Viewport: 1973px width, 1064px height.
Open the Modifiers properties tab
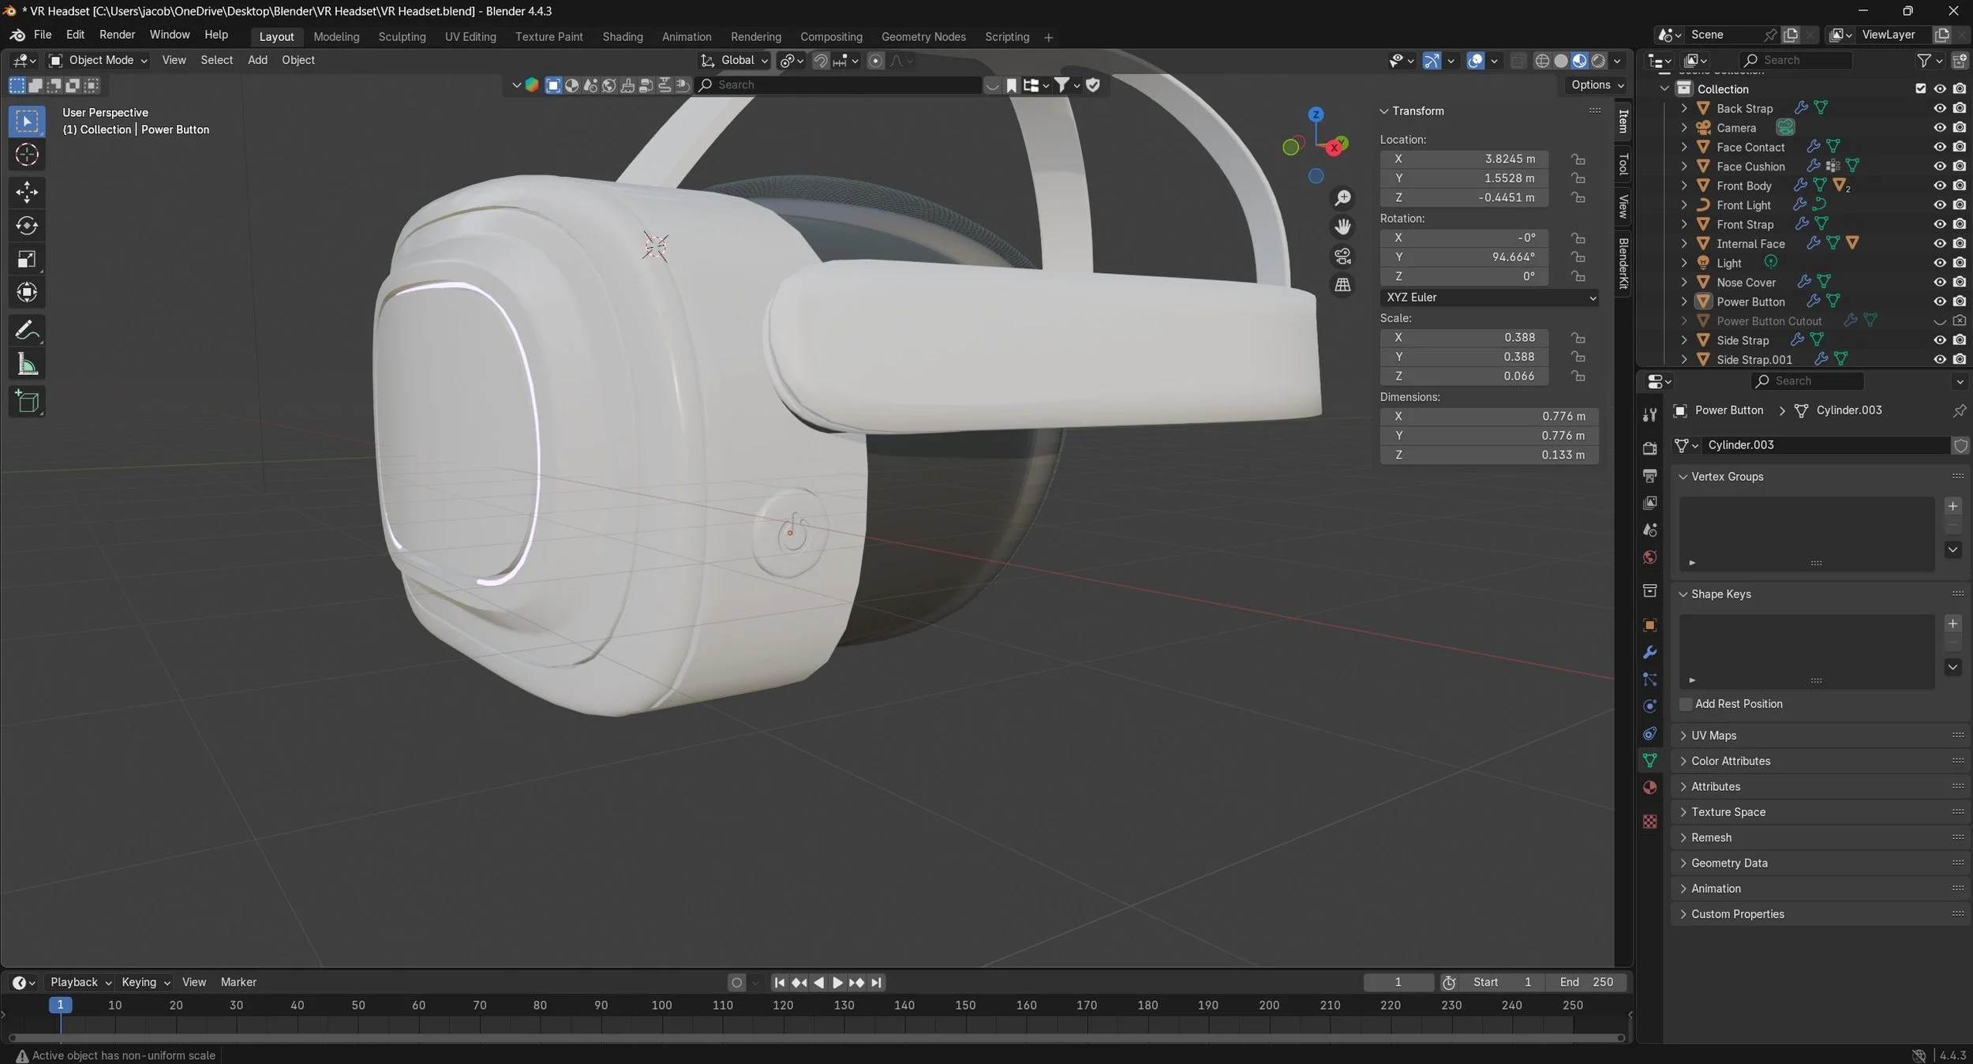pos(1649,652)
